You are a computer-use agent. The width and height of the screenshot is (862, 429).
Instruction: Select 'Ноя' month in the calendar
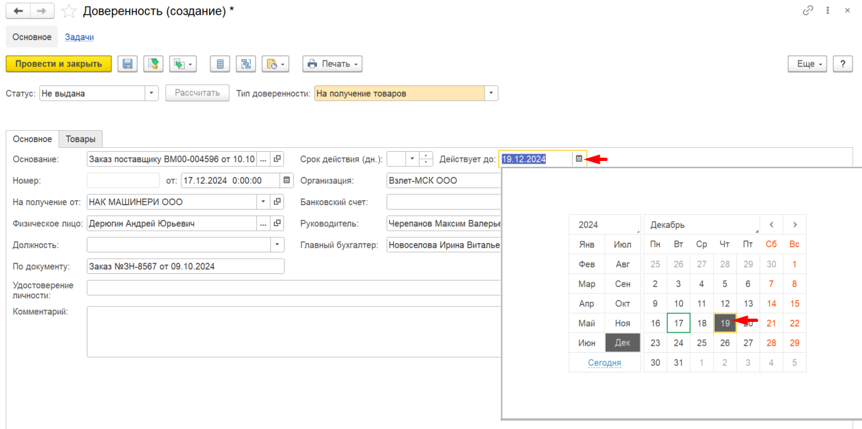click(x=623, y=323)
